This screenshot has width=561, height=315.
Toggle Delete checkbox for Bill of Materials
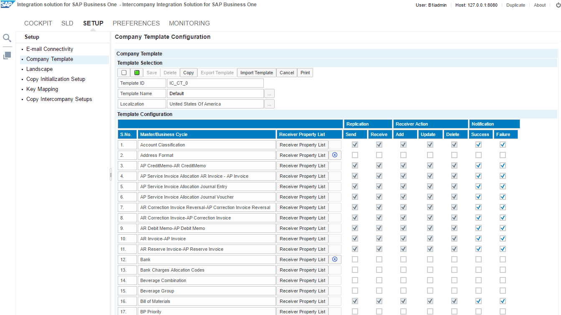click(455, 301)
